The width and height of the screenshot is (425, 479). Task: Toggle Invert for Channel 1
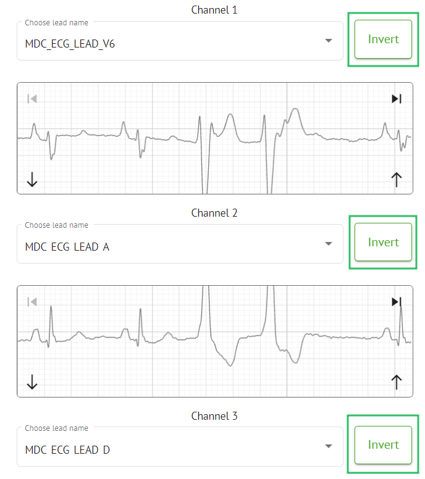tap(383, 40)
